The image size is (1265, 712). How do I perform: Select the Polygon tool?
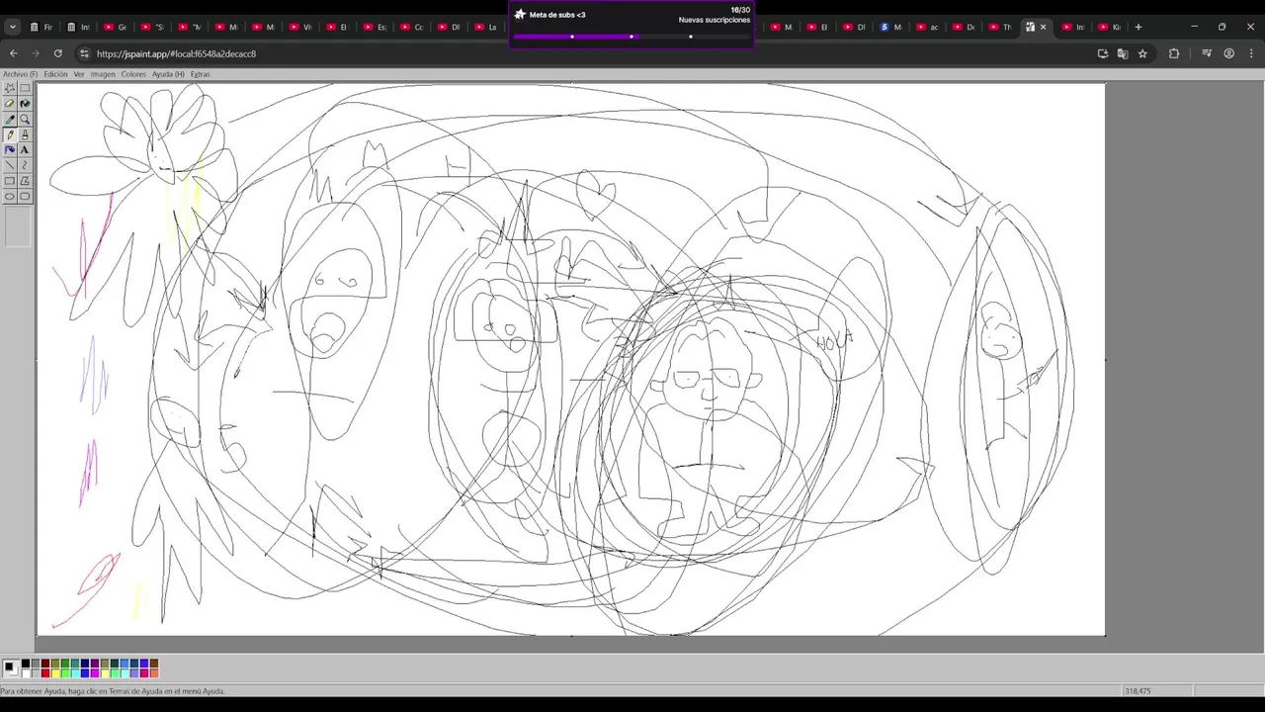pos(25,181)
